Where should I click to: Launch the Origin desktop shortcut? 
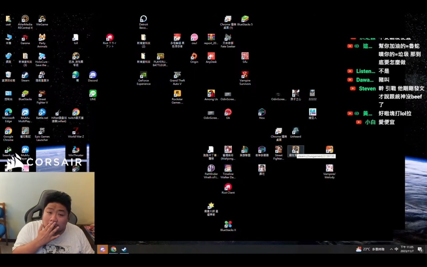click(x=194, y=58)
